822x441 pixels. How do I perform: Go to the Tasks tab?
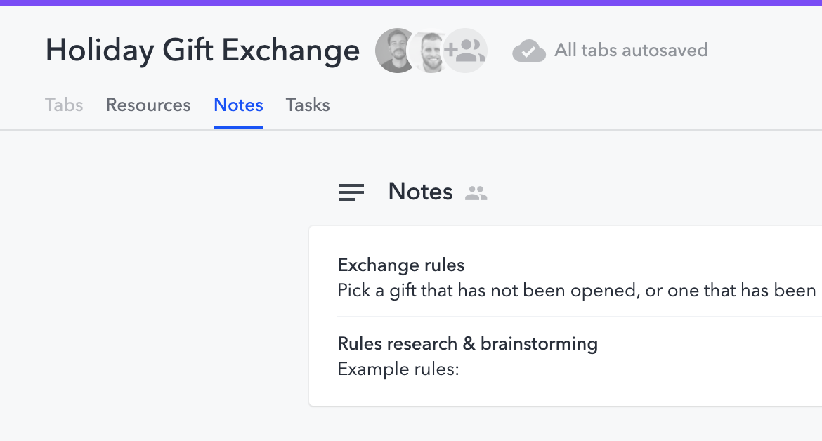click(308, 105)
